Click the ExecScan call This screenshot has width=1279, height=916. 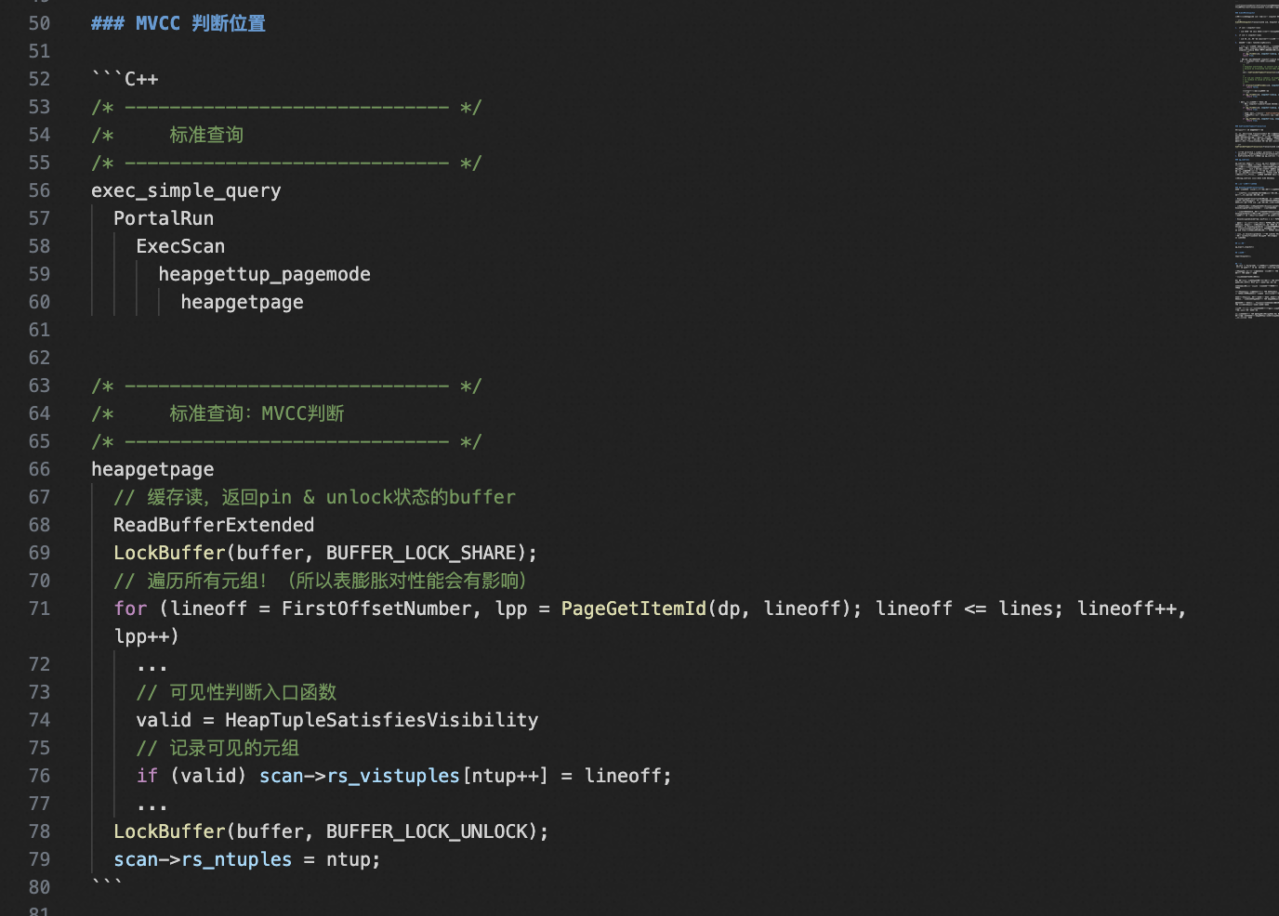point(180,246)
